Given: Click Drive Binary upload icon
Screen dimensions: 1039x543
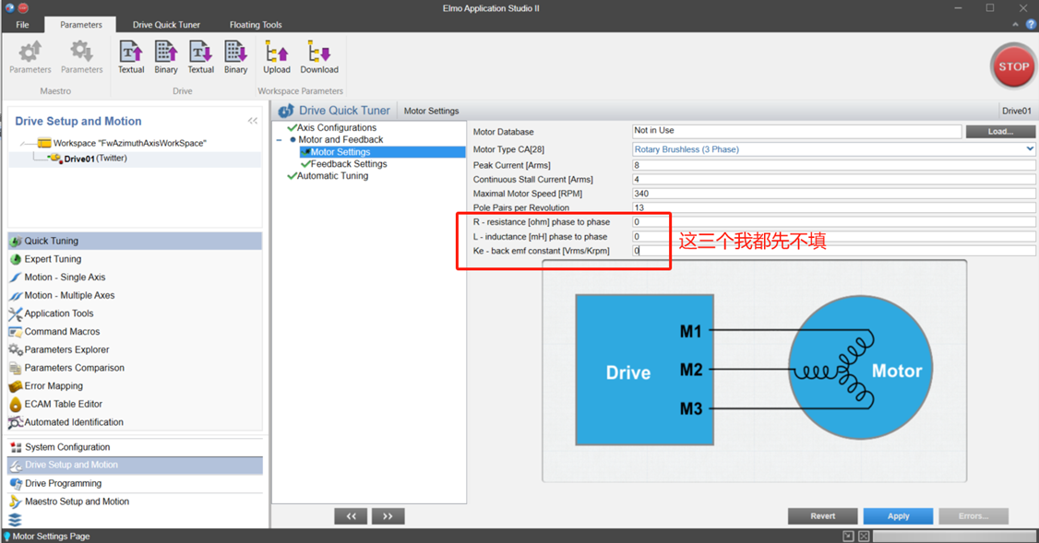Looking at the screenshot, I should tap(166, 52).
